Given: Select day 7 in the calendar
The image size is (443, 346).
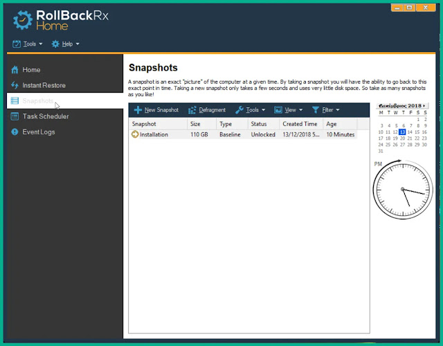Looking at the screenshot, I should click(410, 126).
